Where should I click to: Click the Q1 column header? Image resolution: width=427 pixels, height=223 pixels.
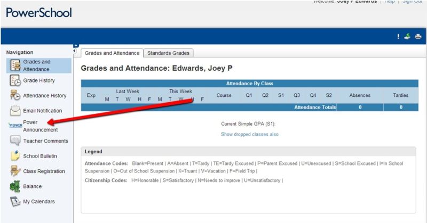pyautogui.click(x=249, y=95)
